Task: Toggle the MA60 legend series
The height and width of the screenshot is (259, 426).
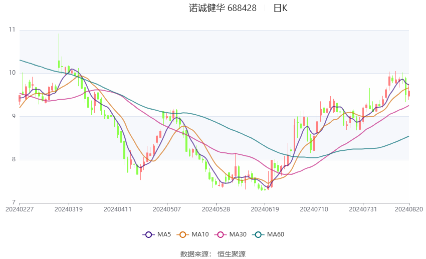Action: pos(269,234)
